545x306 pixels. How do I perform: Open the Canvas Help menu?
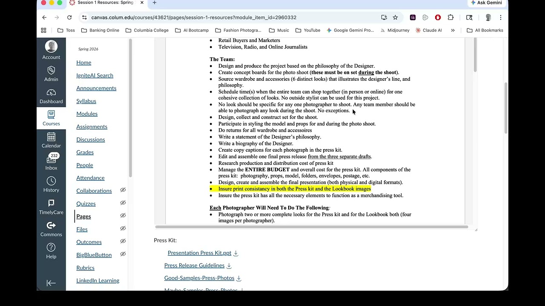(x=51, y=251)
